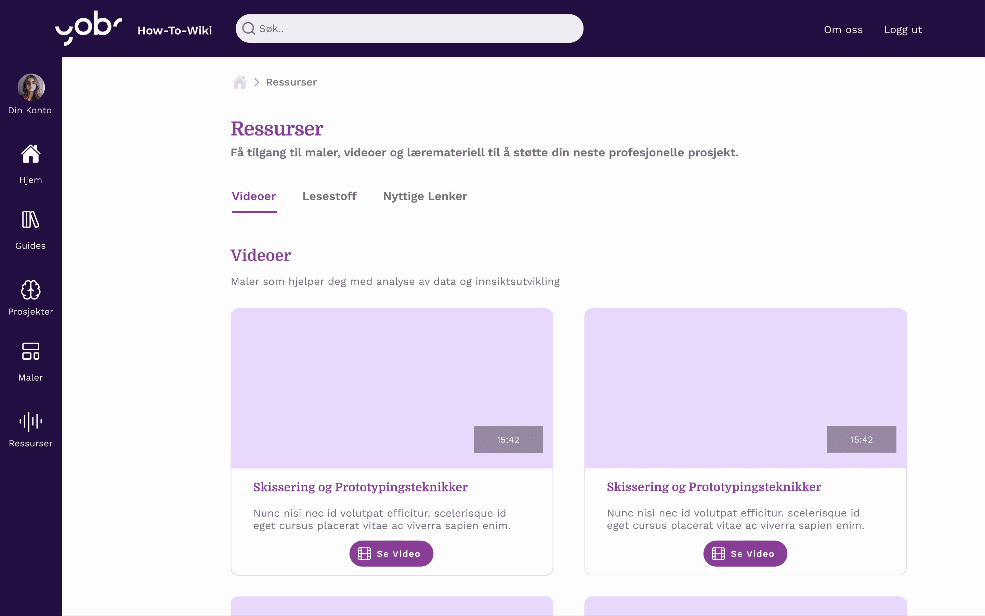Open Guides books icon in sidebar

(x=30, y=220)
